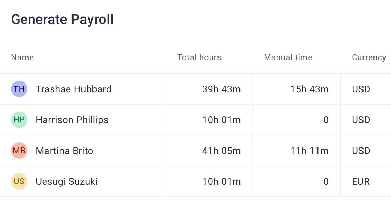The height and width of the screenshot is (208, 391).
Task: Sort by the Name column header
Action: (x=22, y=57)
